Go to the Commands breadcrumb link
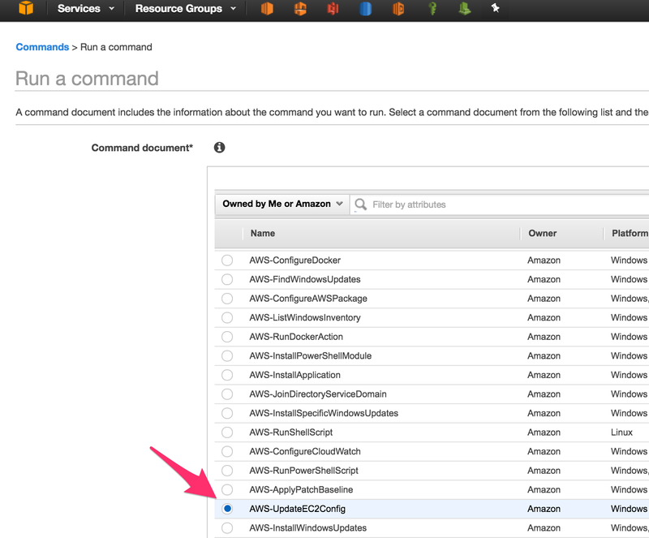 click(42, 47)
